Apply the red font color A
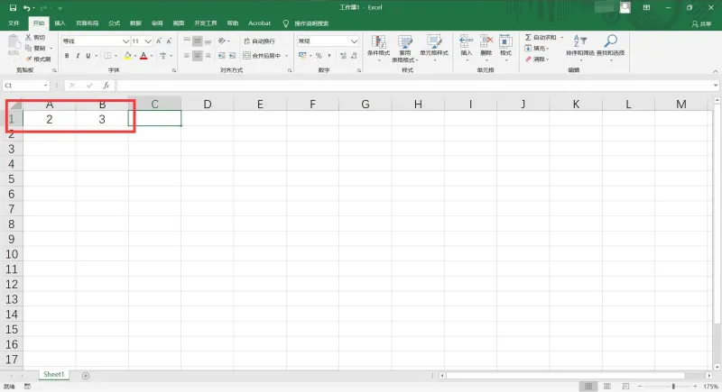The height and width of the screenshot is (392, 722). 143,56
